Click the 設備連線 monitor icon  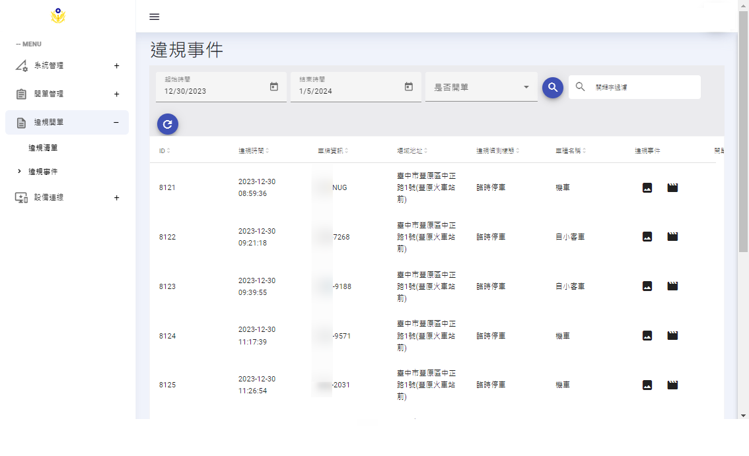point(21,198)
